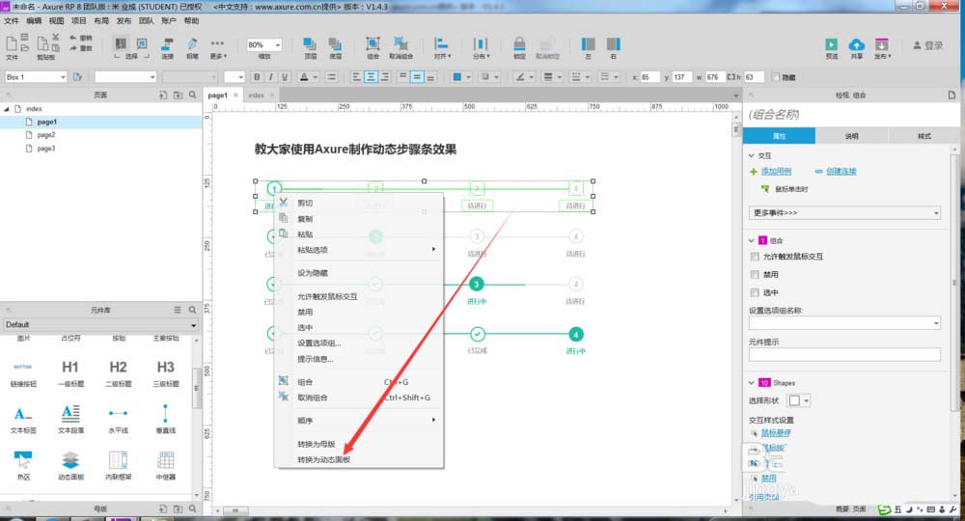Click the 登录 login button

928,45
